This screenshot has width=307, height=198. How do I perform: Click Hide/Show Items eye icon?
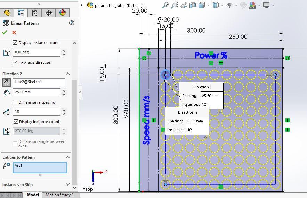pyautogui.click(x=229, y=5)
